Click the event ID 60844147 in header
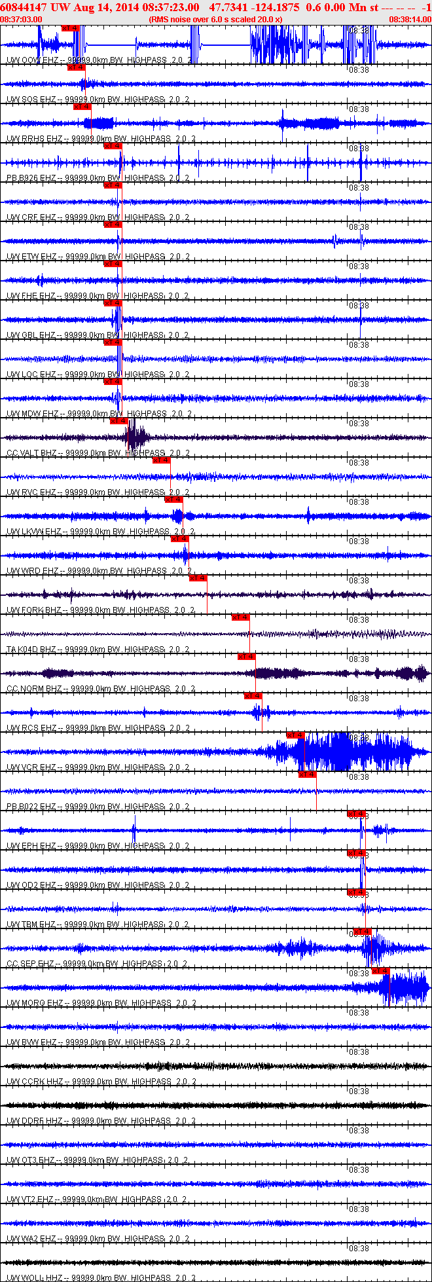 pos(24,7)
